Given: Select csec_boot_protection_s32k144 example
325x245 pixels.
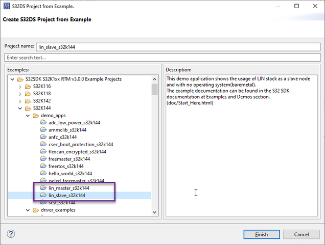Looking at the screenshot, I should click(x=81, y=144).
